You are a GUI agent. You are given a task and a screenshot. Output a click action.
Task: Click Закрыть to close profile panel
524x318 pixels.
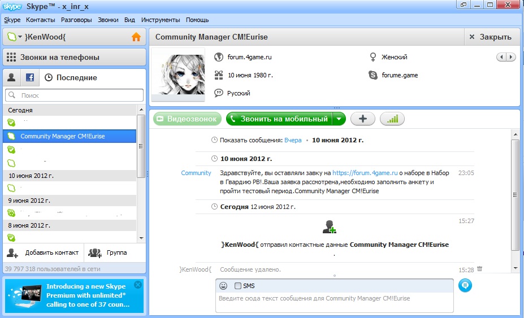[491, 37]
